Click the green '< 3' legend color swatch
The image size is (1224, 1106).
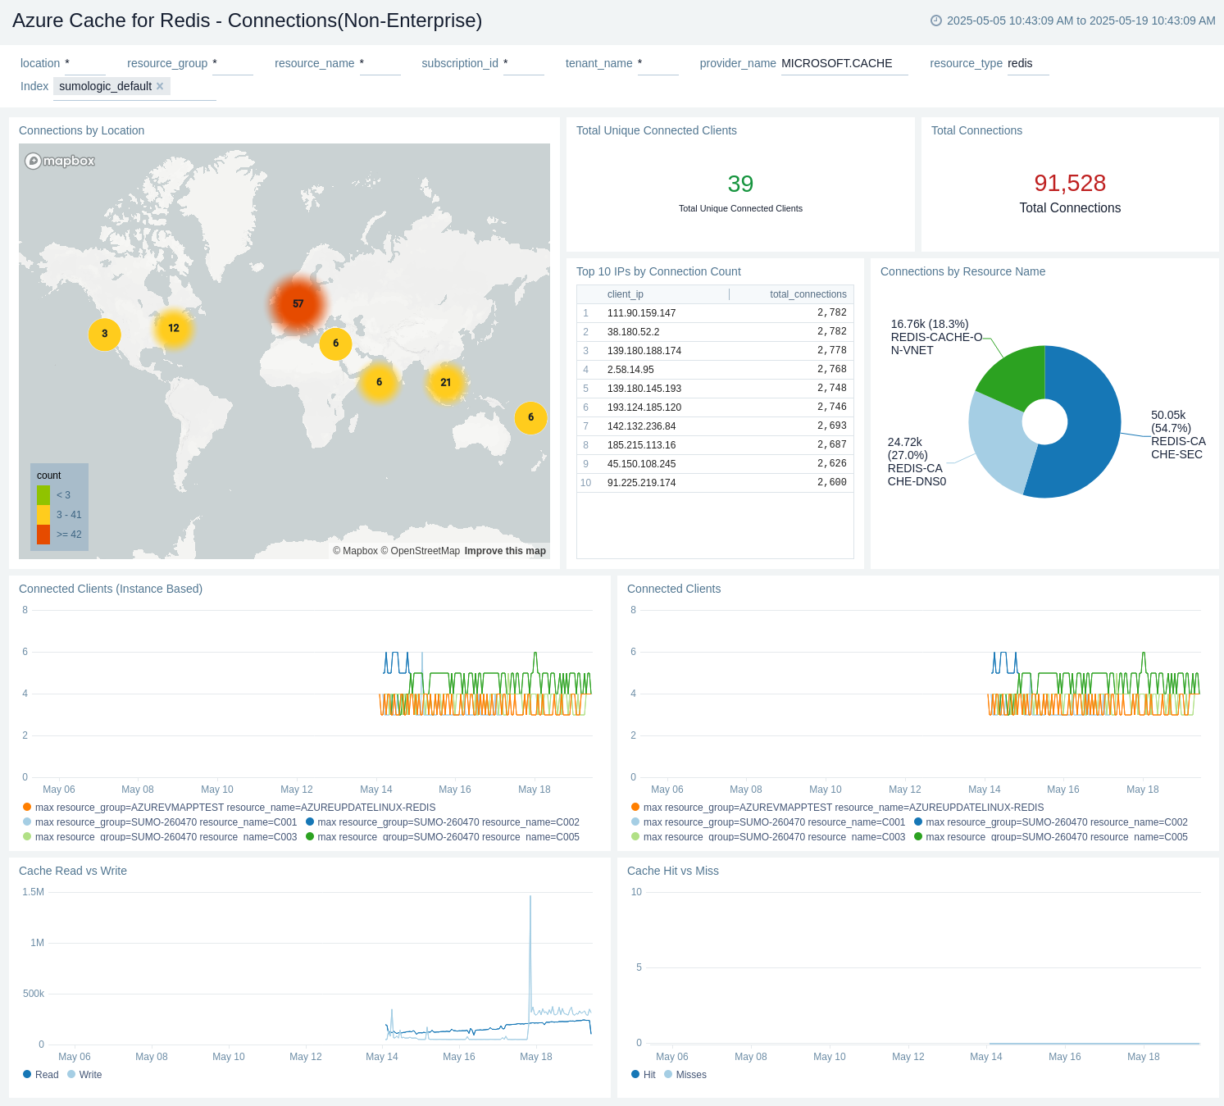(43, 495)
